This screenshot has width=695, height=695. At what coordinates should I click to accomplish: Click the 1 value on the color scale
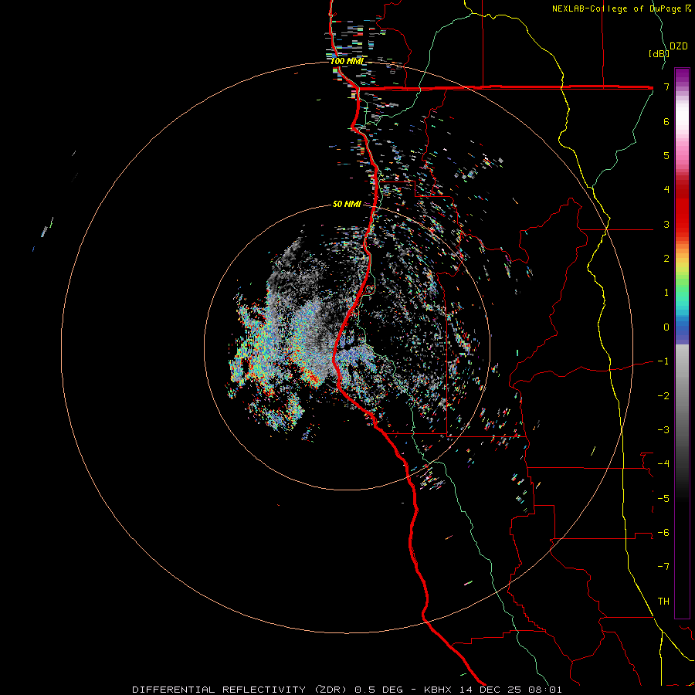[x=666, y=293]
